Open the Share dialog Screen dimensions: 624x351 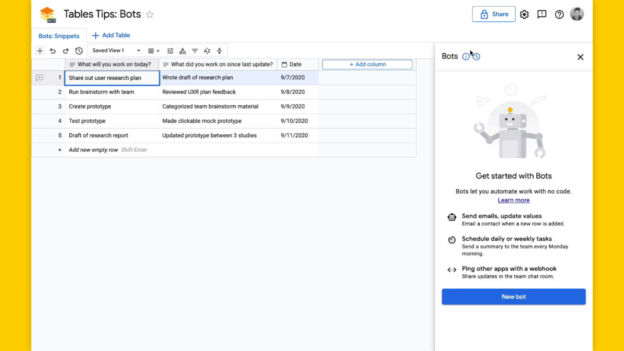point(494,15)
